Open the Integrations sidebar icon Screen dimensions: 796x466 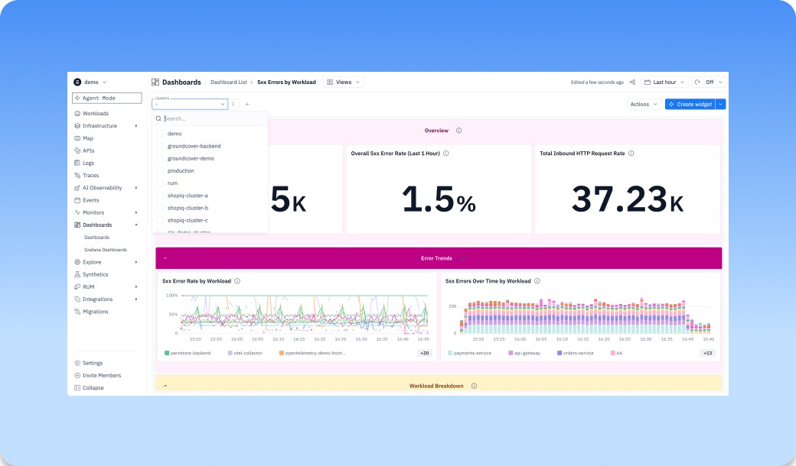[x=77, y=299]
